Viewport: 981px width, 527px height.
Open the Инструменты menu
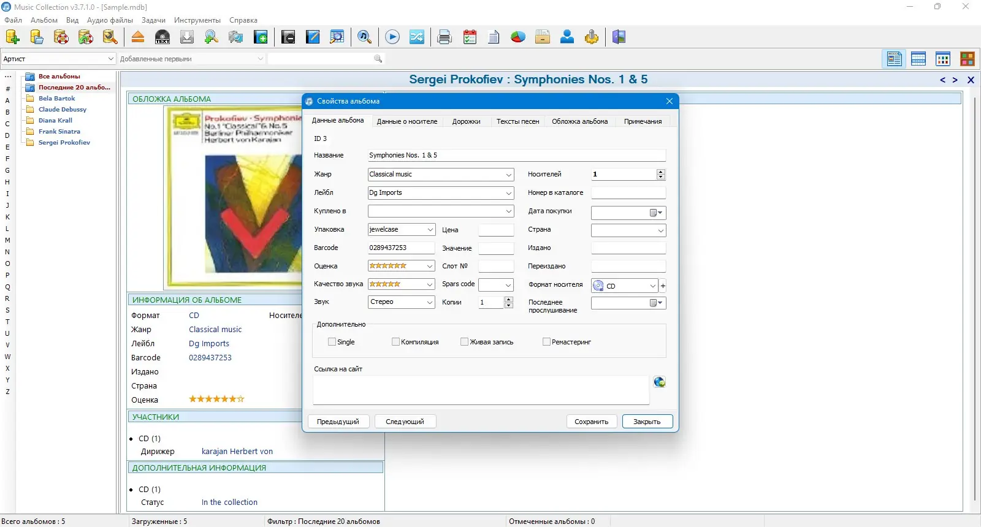[x=197, y=20]
